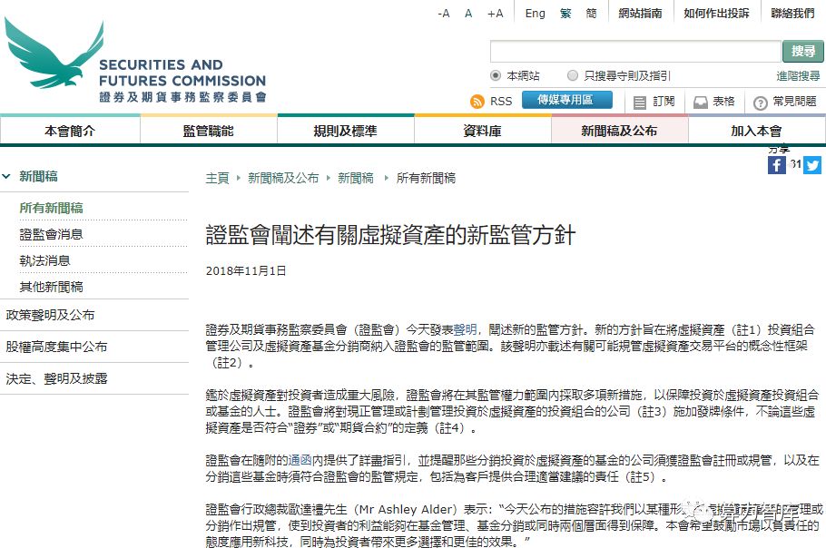
Task: Click the 常見問題 question mark icon
Action: pyautogui.click(x=760, y=103)
